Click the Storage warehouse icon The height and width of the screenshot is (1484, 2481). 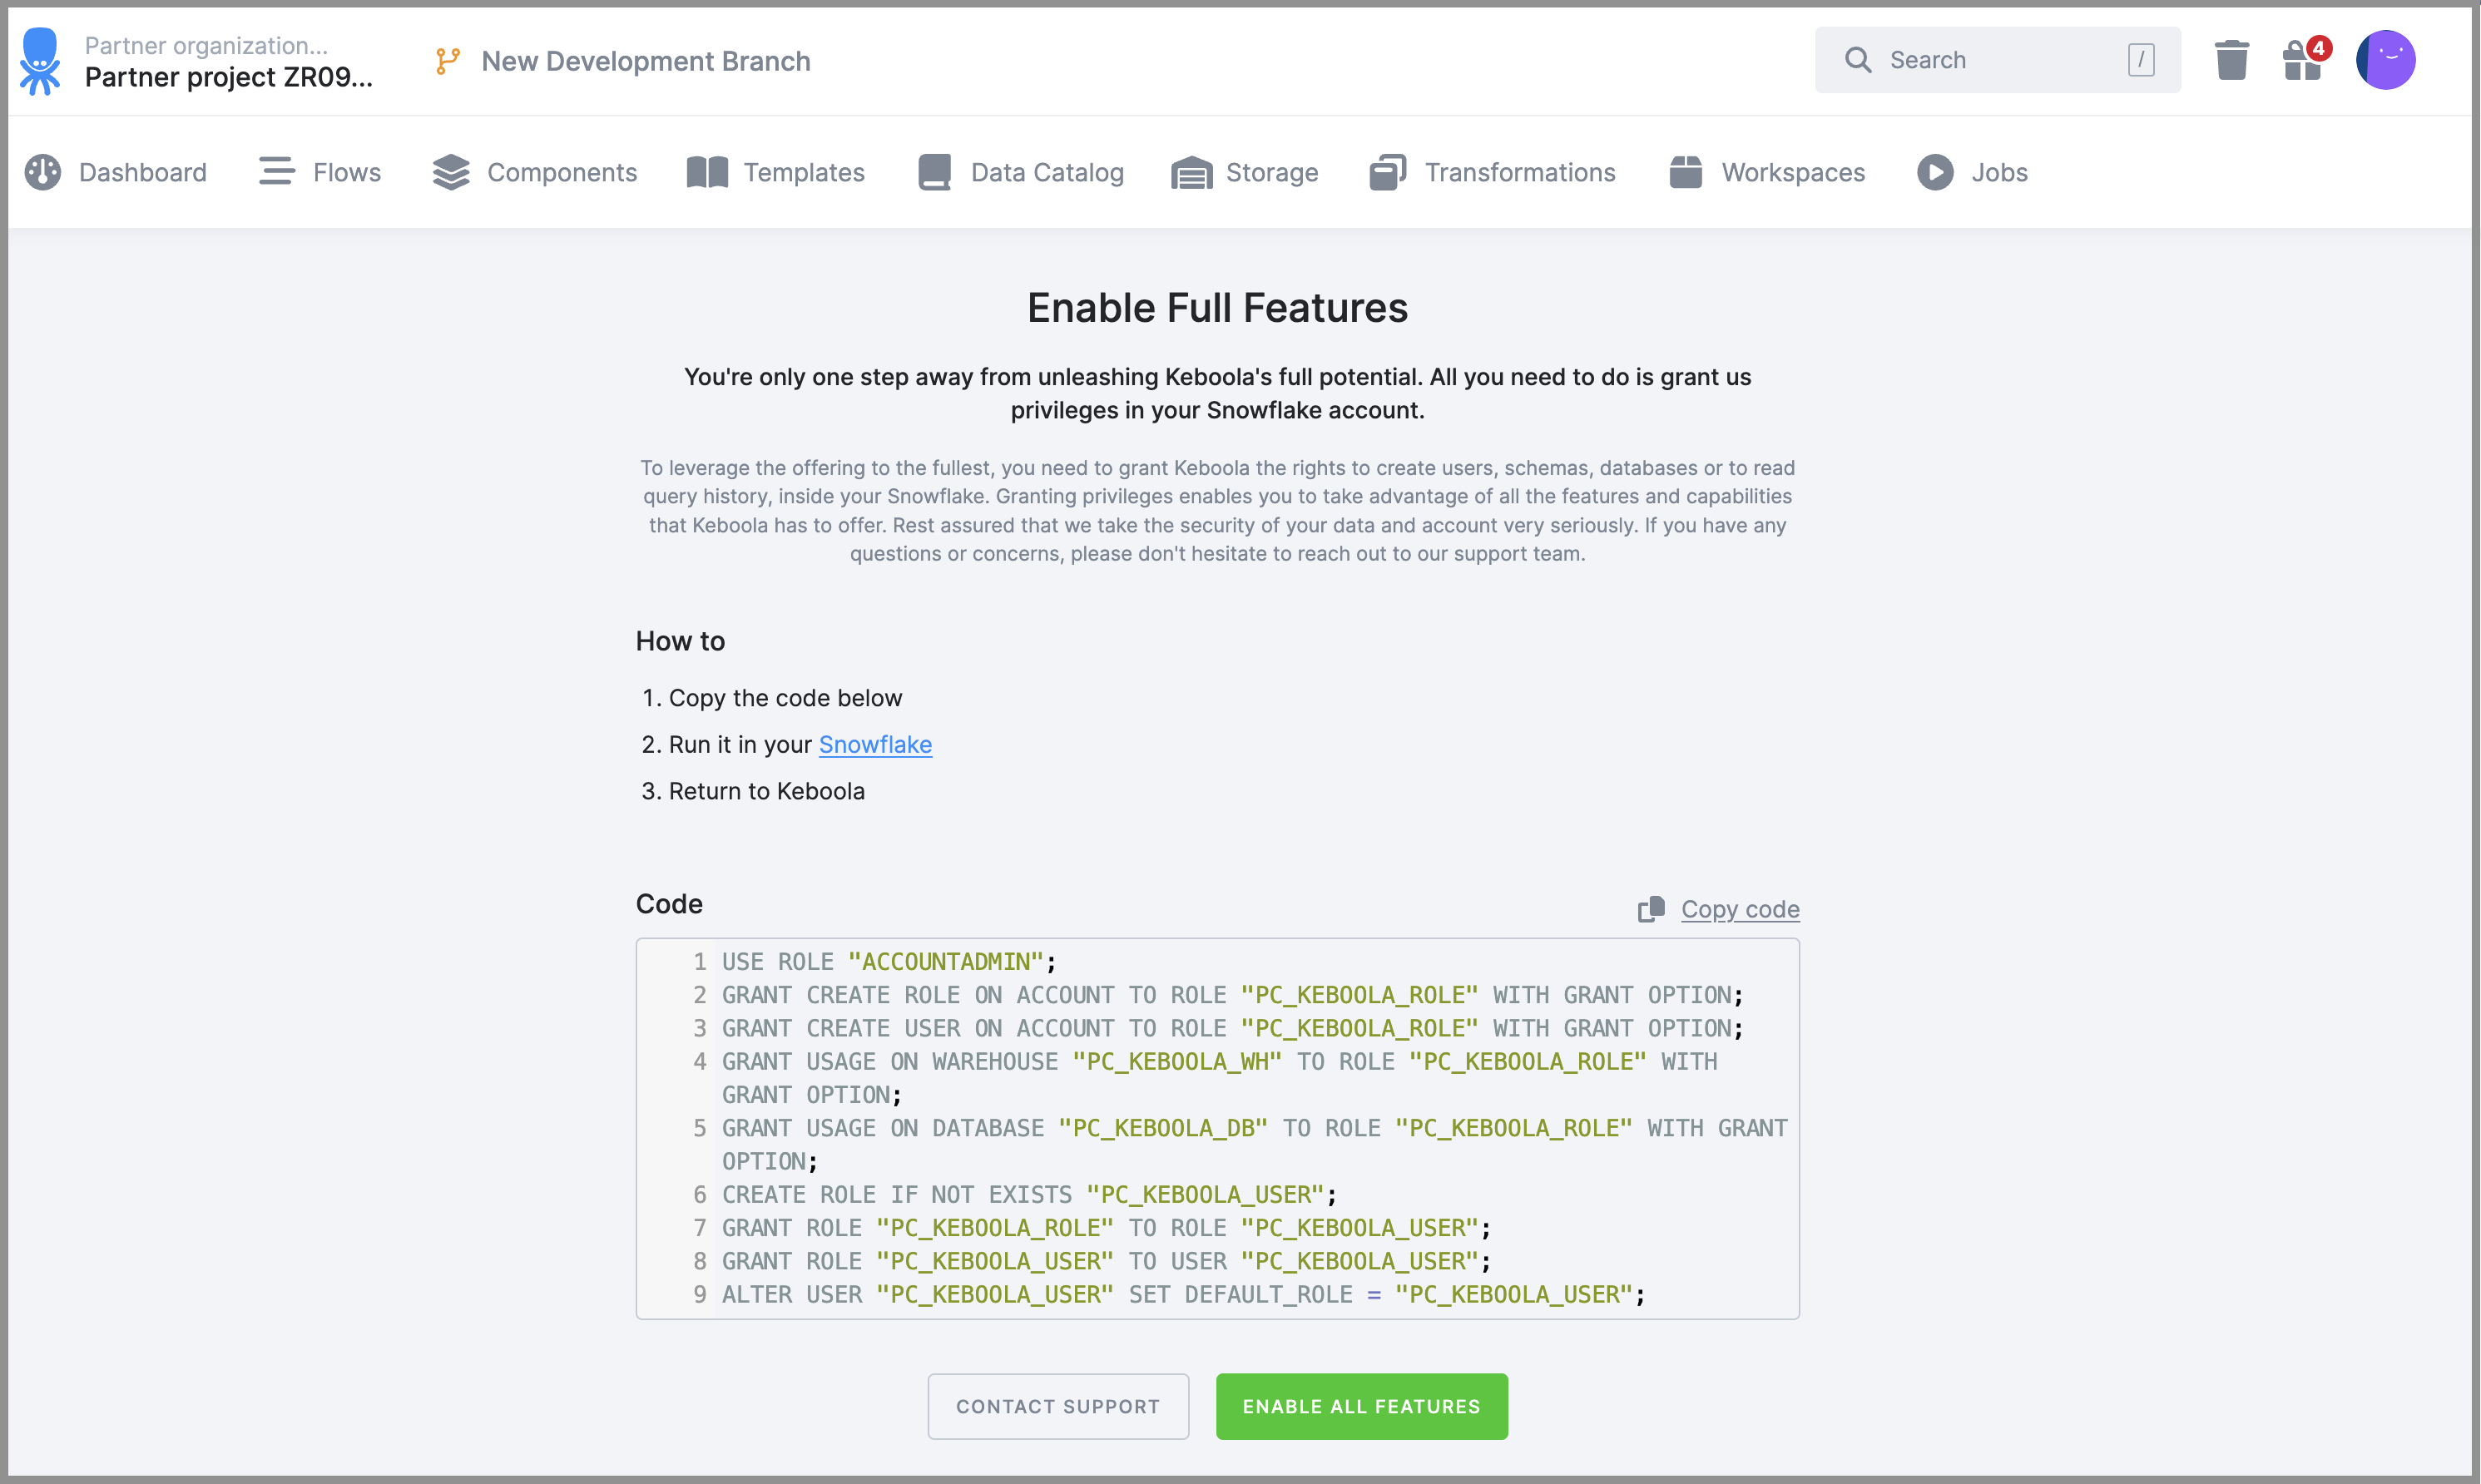click(x=1192, y=173)
